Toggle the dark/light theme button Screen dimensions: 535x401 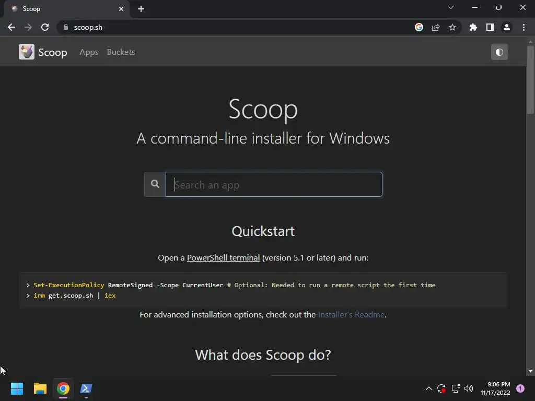[499, 52]
